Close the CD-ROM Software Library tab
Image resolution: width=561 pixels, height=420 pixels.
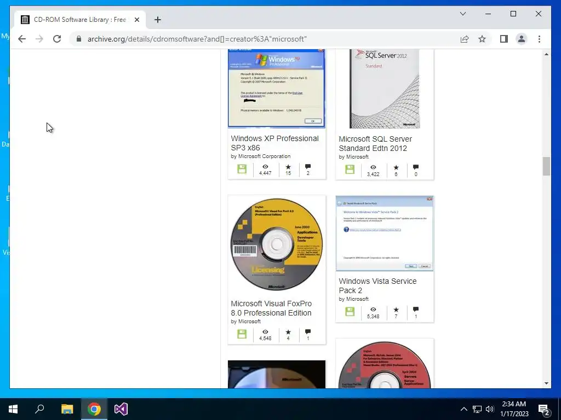(x=136, y=20)
